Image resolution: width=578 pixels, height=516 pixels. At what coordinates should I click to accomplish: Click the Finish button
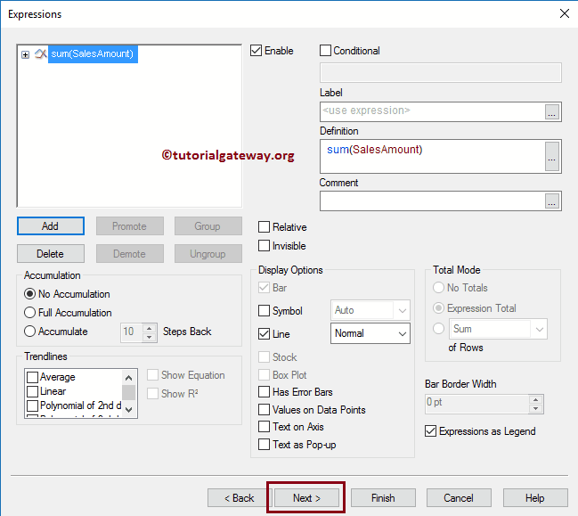[383, 498]
